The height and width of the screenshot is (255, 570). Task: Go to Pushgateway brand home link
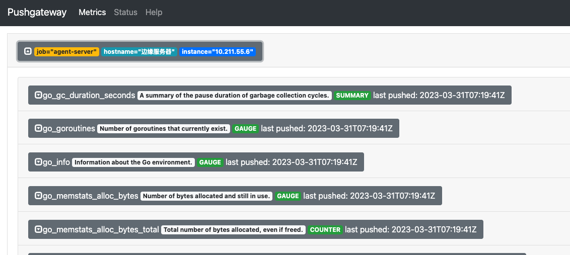point(37,13)
